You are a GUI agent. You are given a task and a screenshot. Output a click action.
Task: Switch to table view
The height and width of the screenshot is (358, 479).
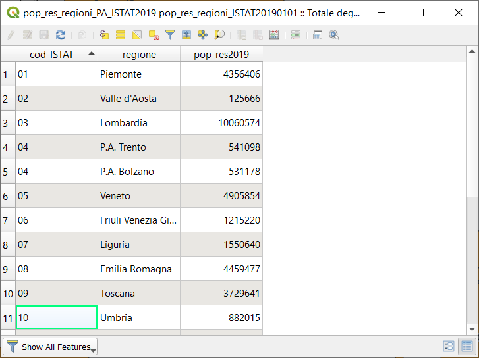point(466,346)
